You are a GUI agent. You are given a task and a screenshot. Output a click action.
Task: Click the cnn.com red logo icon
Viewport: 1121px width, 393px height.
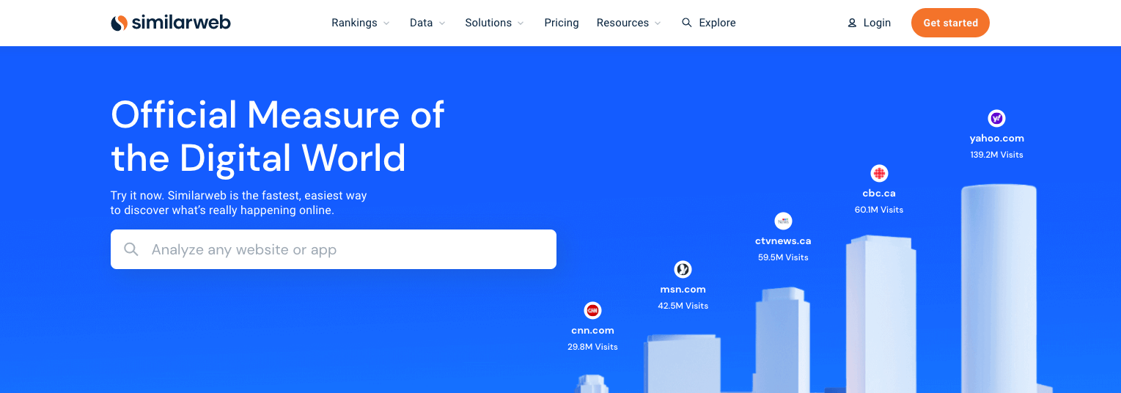[x=592, y=310]
